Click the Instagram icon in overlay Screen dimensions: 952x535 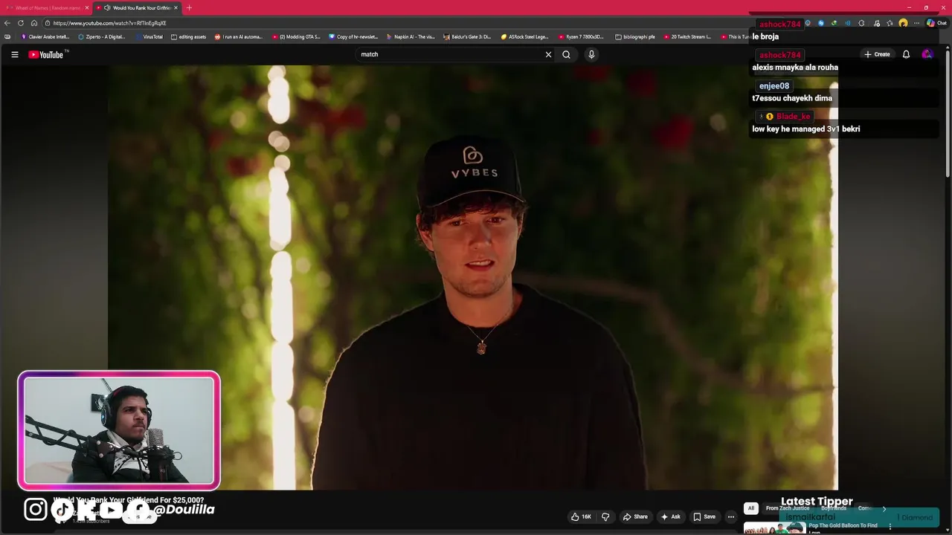36,509
